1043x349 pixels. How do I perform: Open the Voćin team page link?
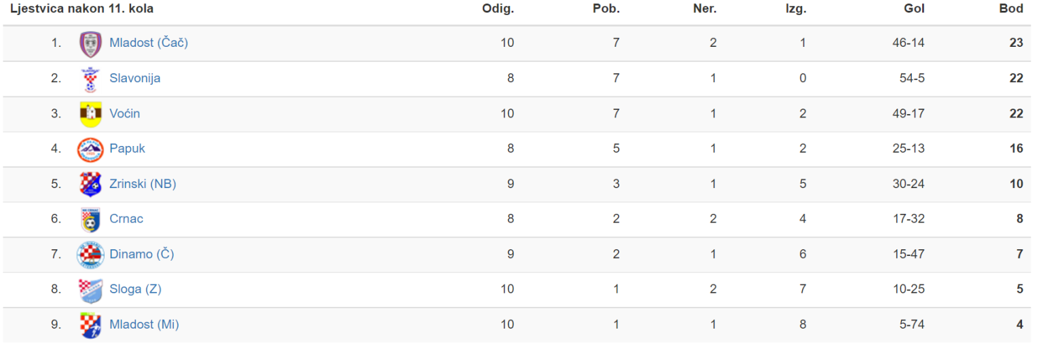(x=125, y=113)
